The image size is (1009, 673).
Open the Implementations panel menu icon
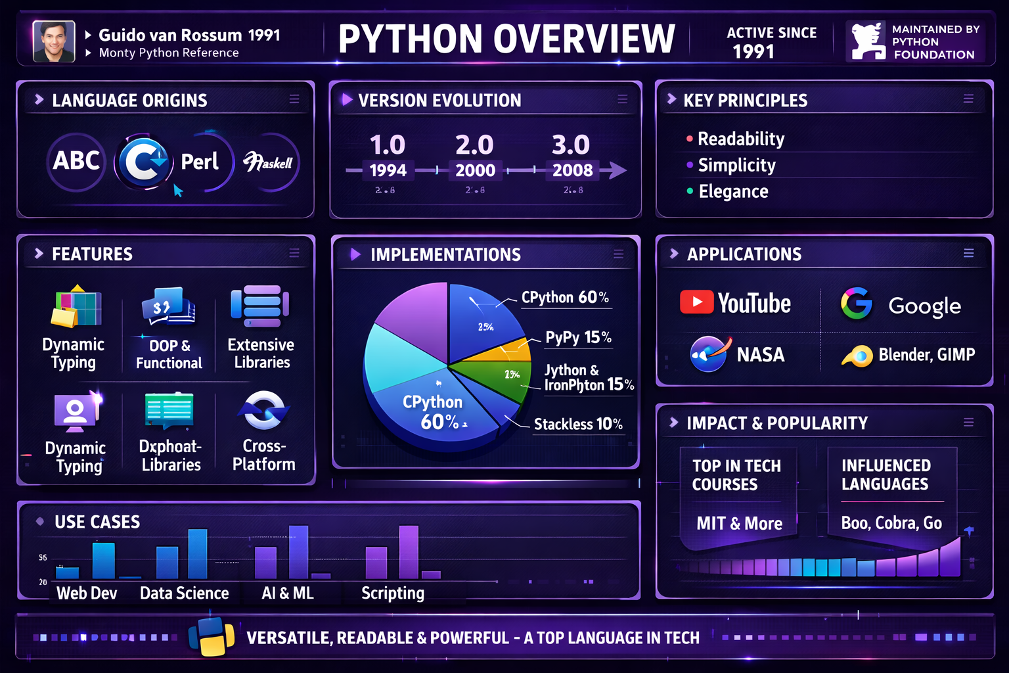click(x=618, y=254)
